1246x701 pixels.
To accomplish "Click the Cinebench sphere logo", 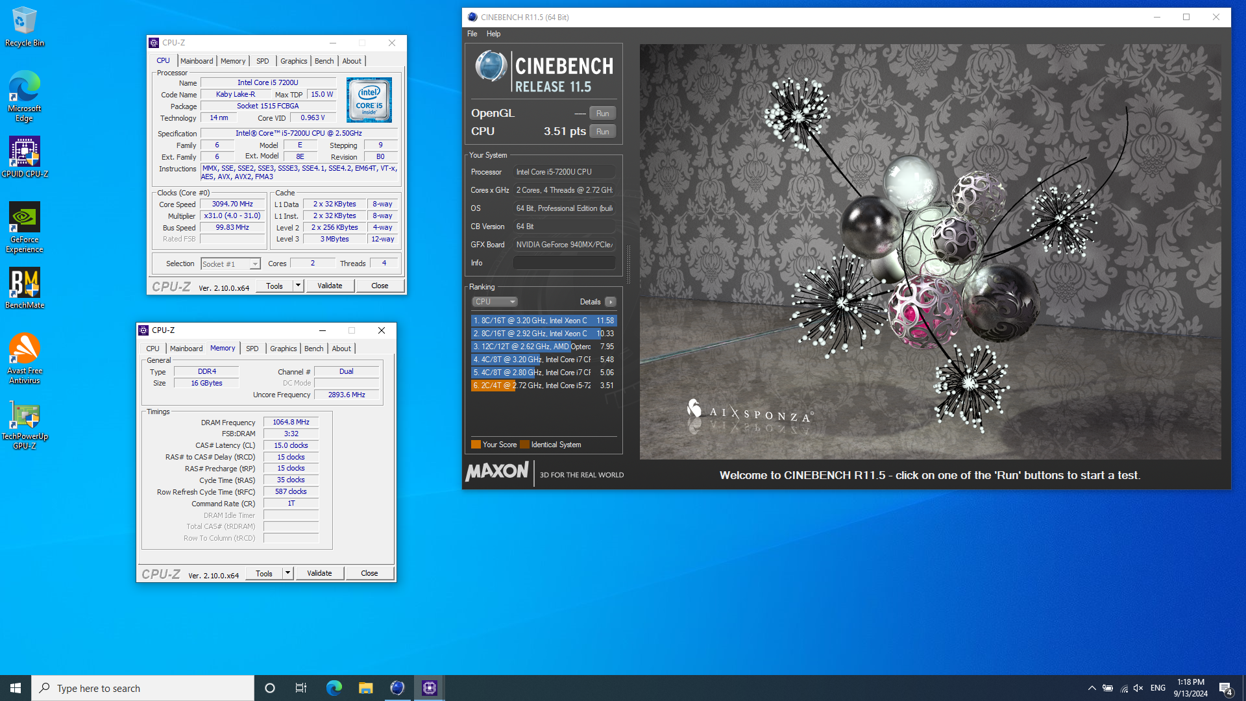I will 491,66.
